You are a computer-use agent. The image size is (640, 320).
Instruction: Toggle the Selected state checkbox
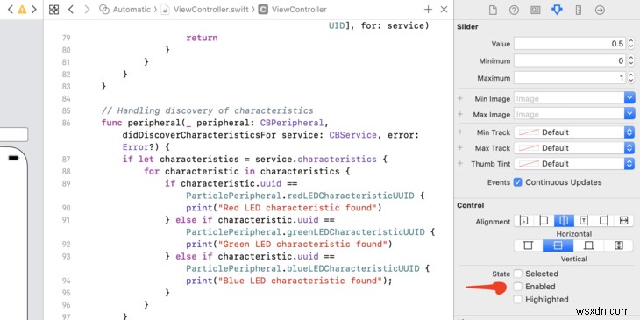pyautogui.click(x=517, y=274)
